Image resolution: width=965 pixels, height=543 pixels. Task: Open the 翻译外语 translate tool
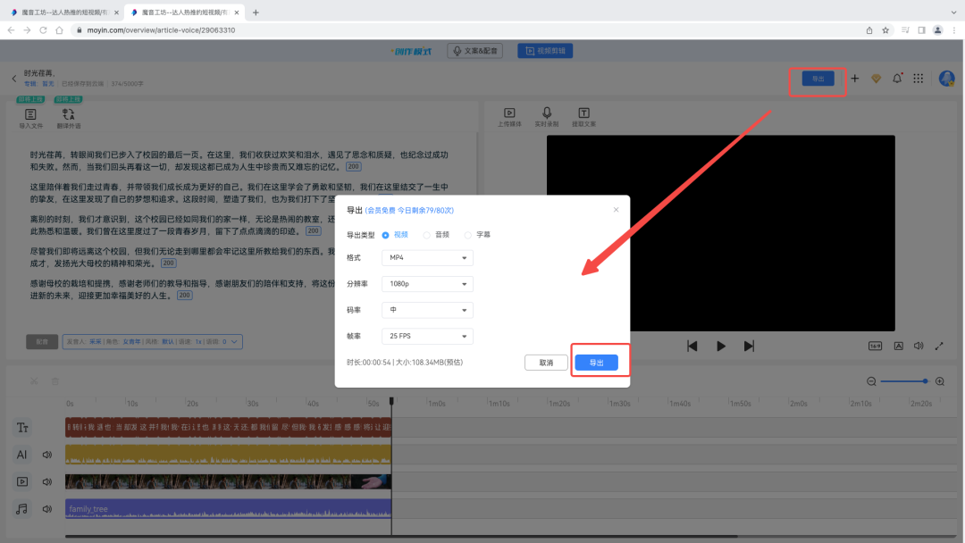(x=68, y=118)
